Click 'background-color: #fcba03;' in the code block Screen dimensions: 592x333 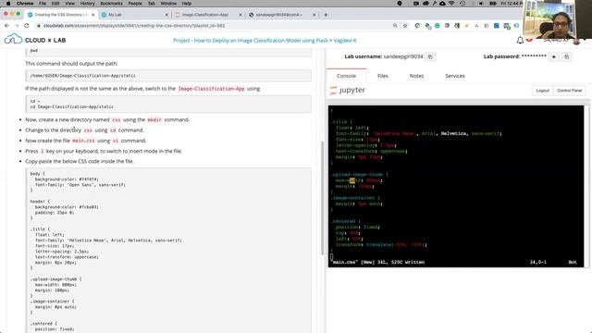pos(67,207)
